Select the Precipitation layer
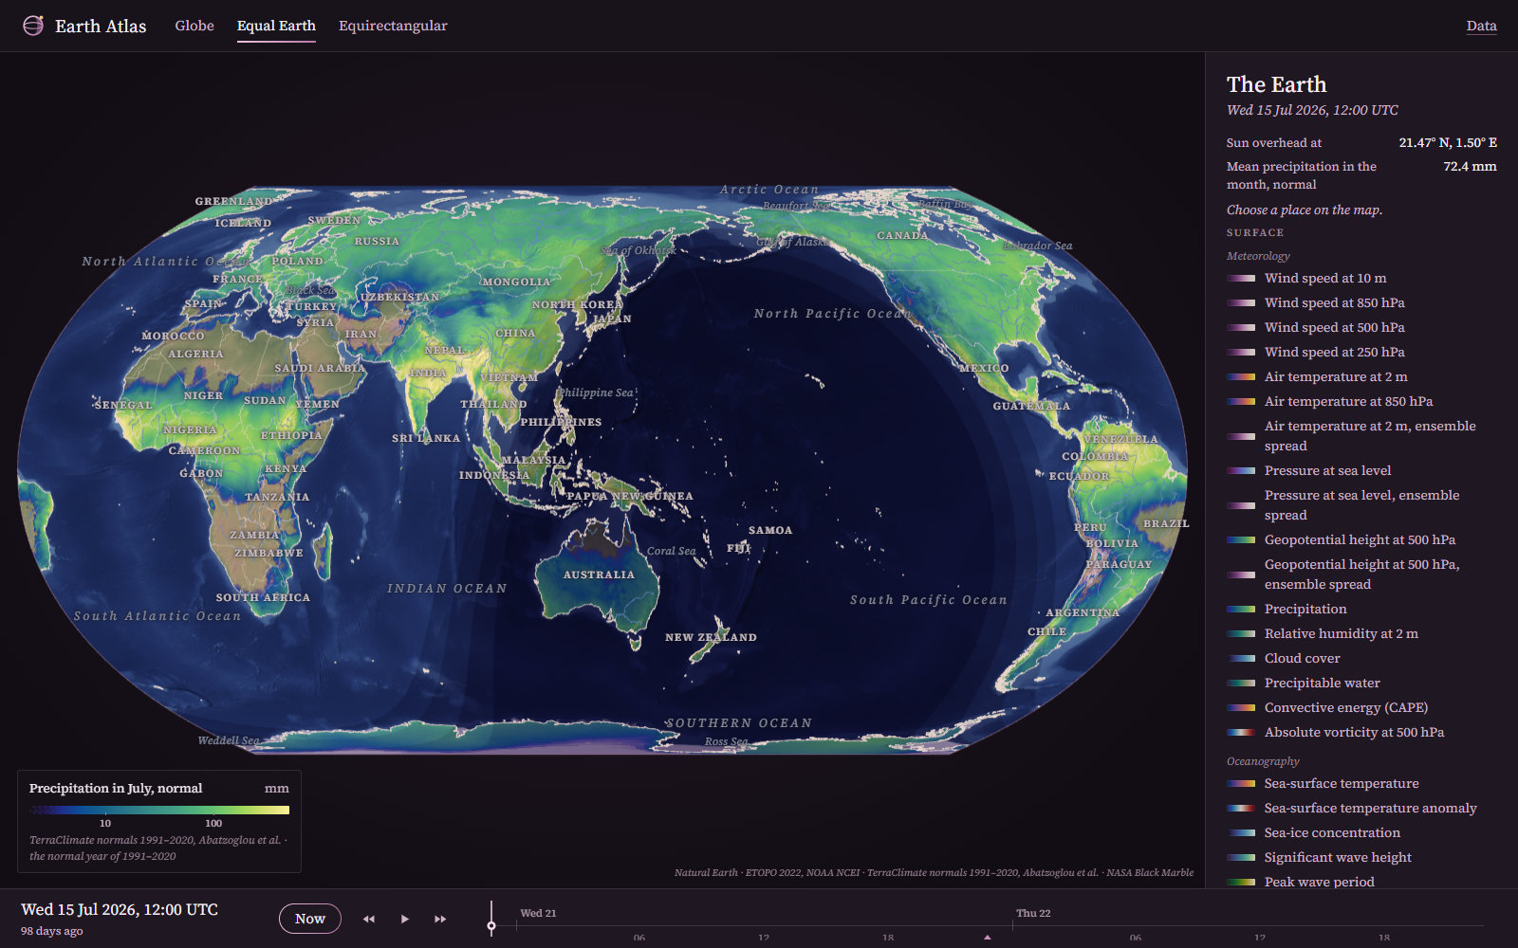Screen dimensions: 1518x948 click(1363, 609)
